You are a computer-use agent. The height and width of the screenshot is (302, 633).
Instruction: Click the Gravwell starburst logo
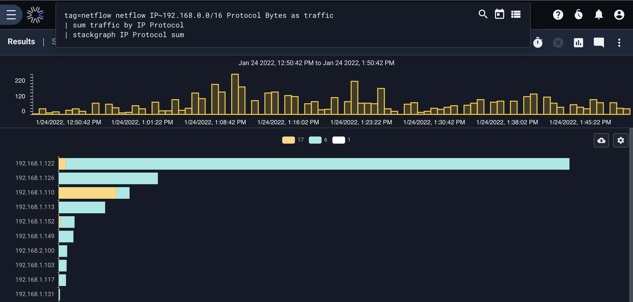[35, 15]
